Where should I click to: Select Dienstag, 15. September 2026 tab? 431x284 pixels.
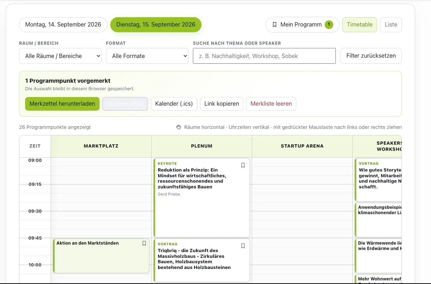pyautogui.click(x=156, y=25)
